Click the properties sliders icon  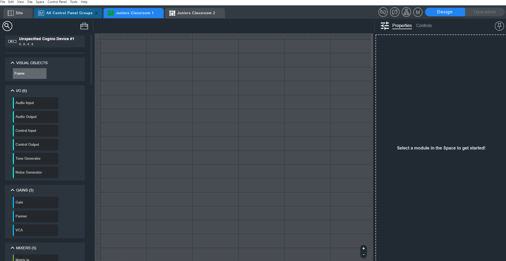[x=385, y=26]
